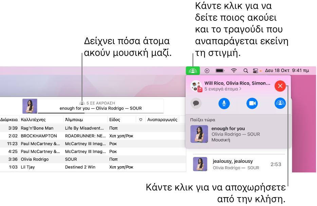
Task: Click the battery icon in the menu bar
Action: point(220,71)
